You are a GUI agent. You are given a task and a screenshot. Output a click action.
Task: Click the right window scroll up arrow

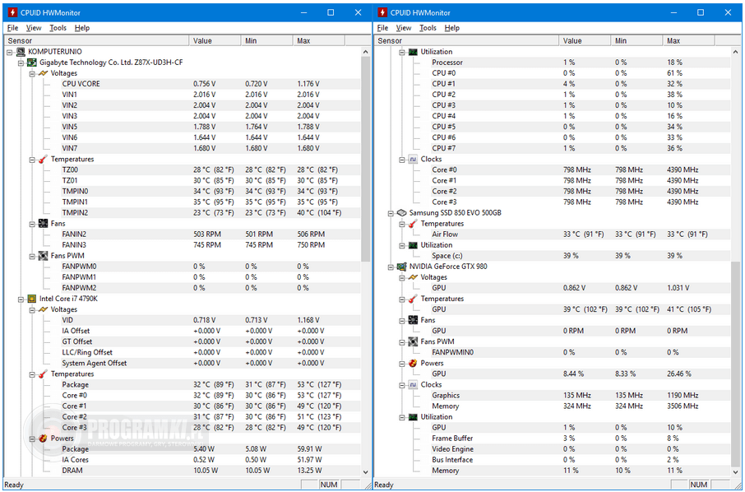[x=735, y=51]
